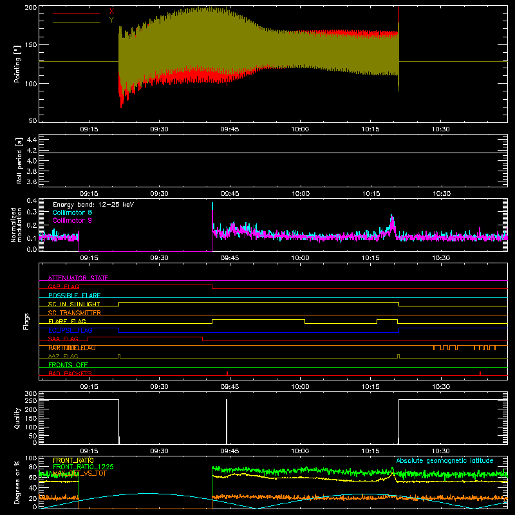Click the ATTENUATOR_STATE flag label

78,278
